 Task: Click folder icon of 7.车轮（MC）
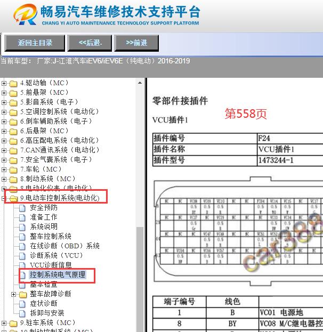coord(13,170)
